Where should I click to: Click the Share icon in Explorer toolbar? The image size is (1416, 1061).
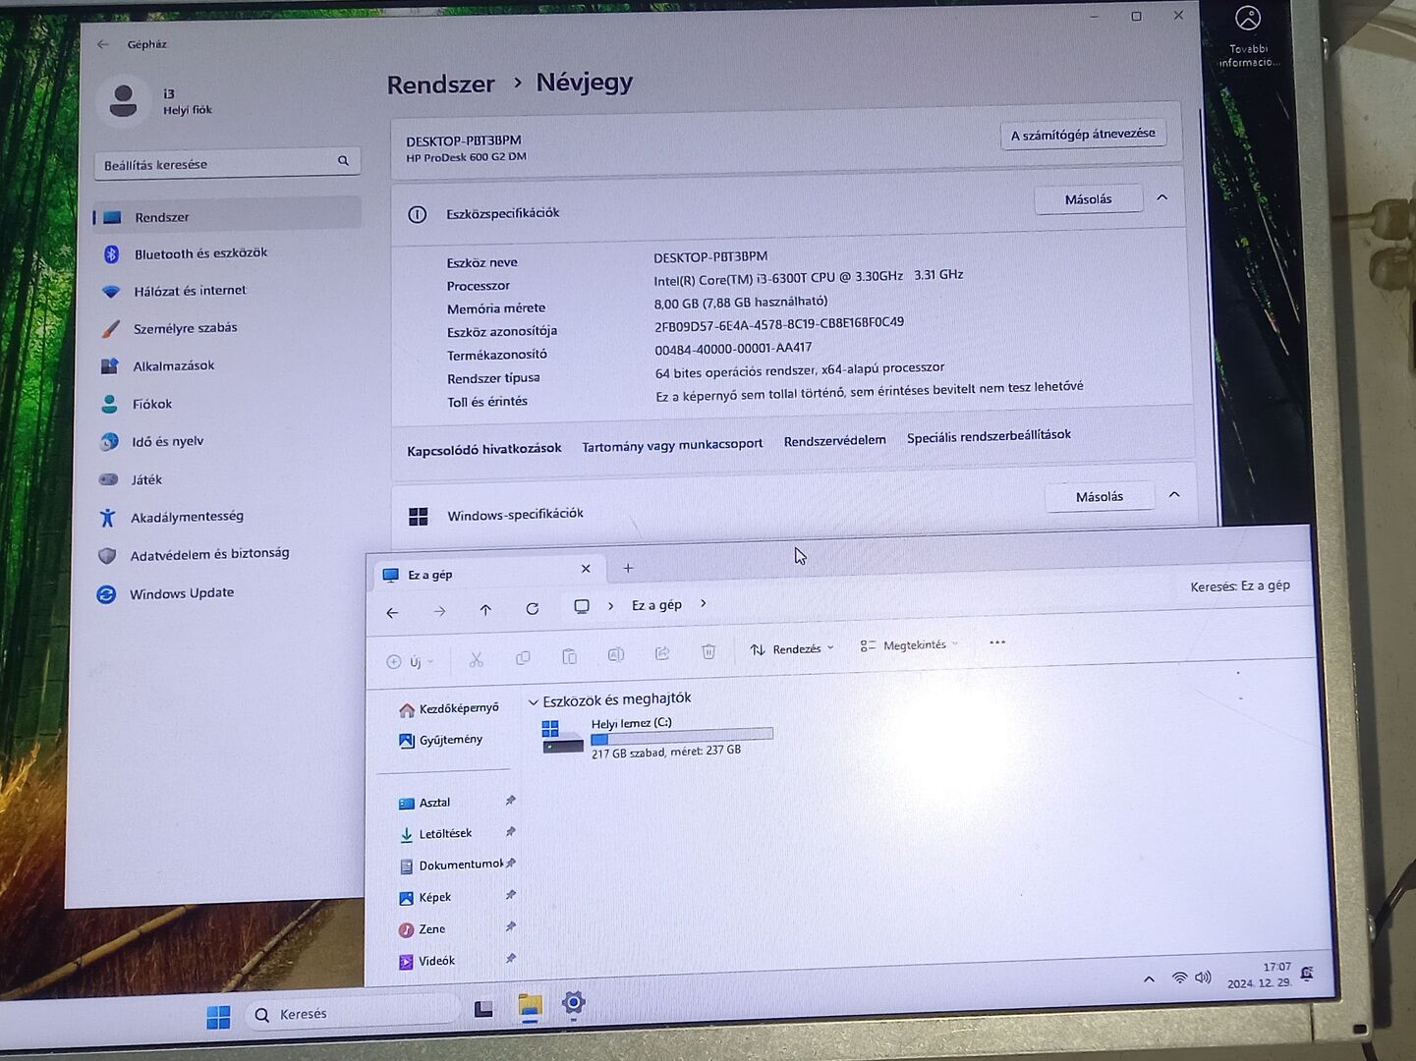662,653
